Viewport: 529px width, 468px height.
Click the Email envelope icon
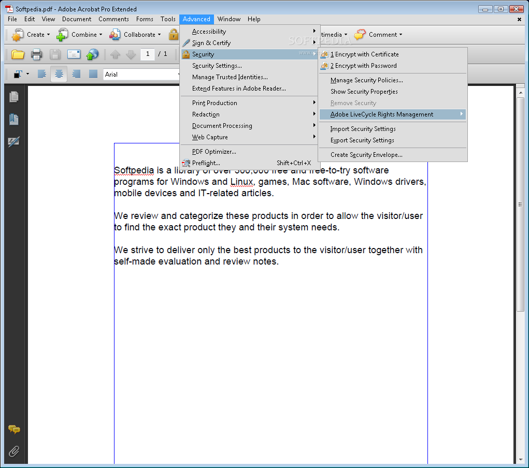(74, 54)
